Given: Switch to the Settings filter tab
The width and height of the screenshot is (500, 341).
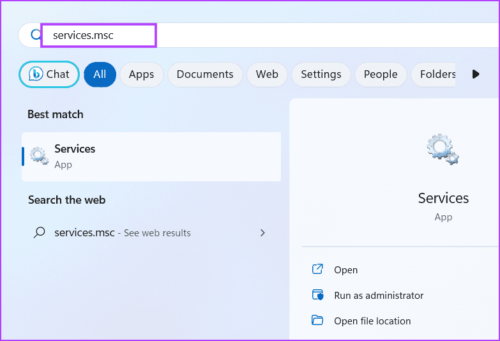Looking at the screenshot, I should [321, 74].
